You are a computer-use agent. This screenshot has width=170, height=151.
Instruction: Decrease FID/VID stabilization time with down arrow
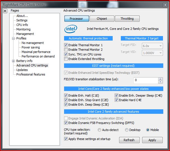(x=160, y=82)
